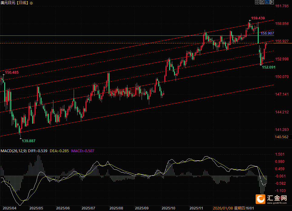Click the orange 汇金网 logo icon

pos(260,199)
